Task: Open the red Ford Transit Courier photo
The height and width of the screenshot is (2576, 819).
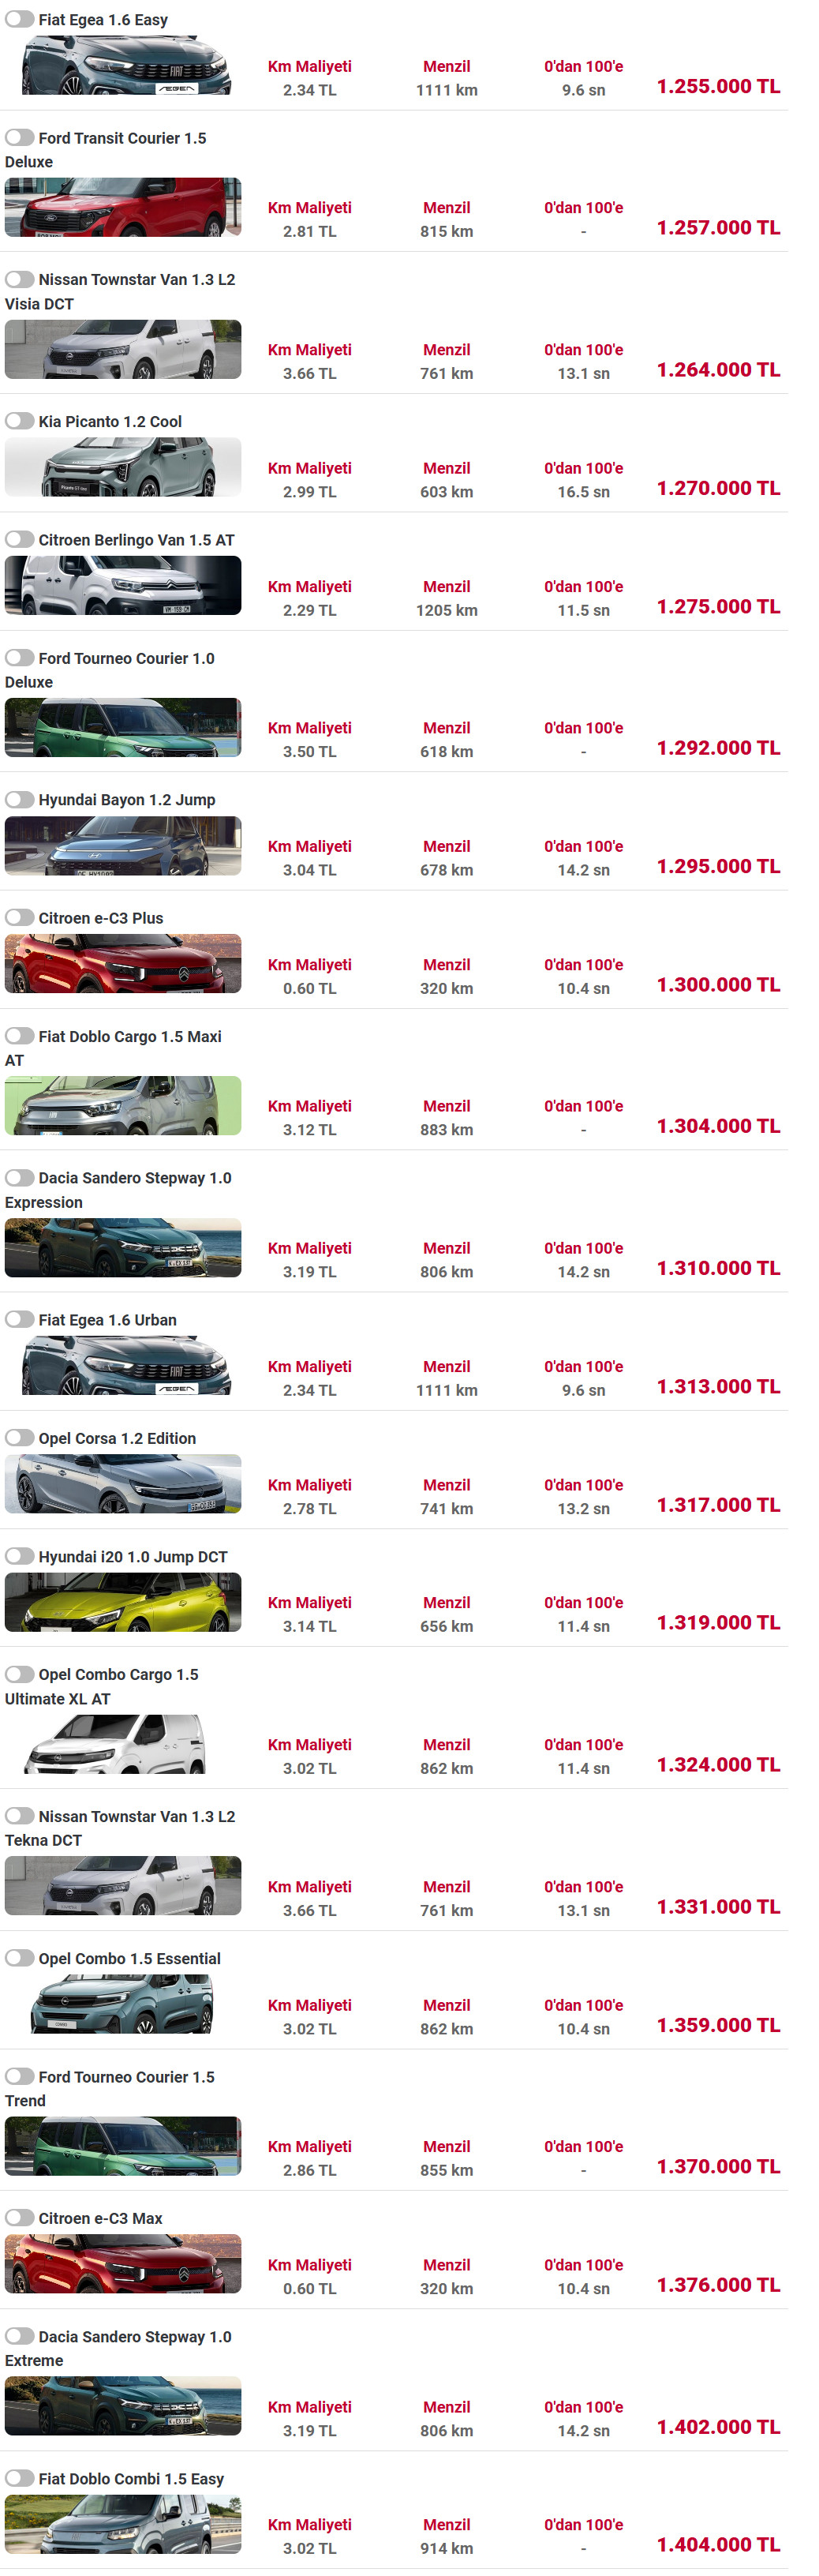Action: click(x=123, y=207)
